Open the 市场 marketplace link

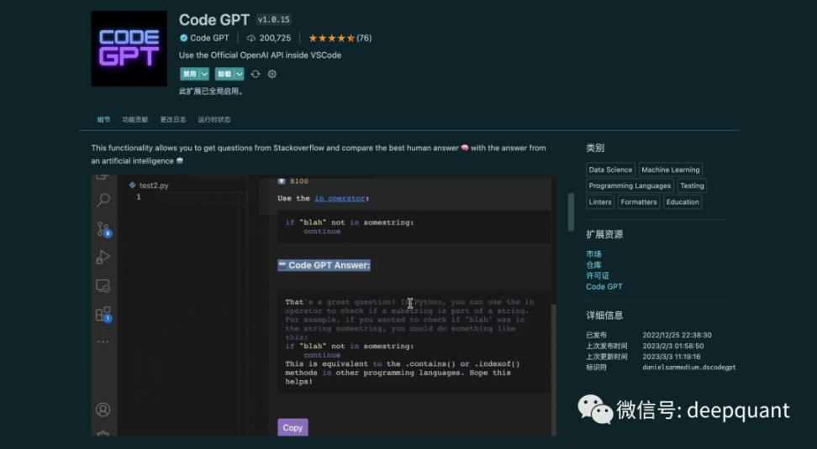coord(593,254)
